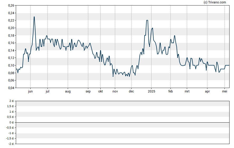
Task: Click the 0,5 d. volume axis label
Action: point(11,117)
